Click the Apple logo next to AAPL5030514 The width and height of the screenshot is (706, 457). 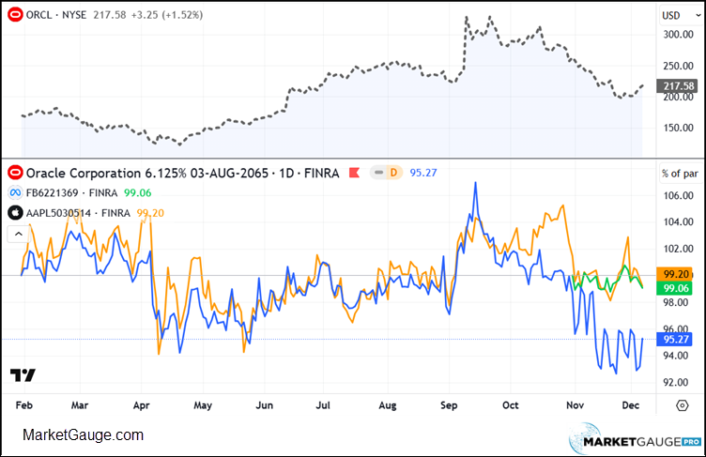click(x=15, y=213)
